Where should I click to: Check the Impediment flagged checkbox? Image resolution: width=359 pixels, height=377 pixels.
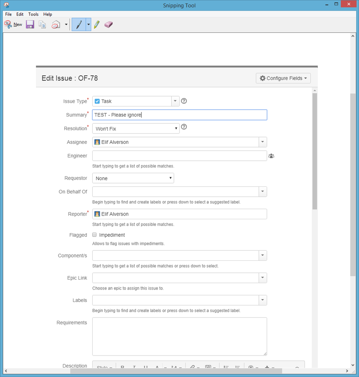click(94, 235)
